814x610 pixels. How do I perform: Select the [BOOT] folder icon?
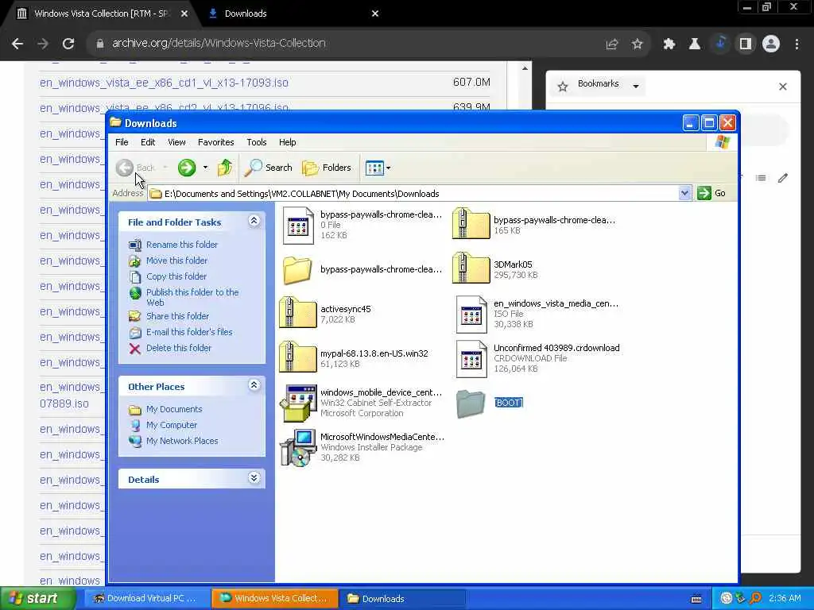471,403
